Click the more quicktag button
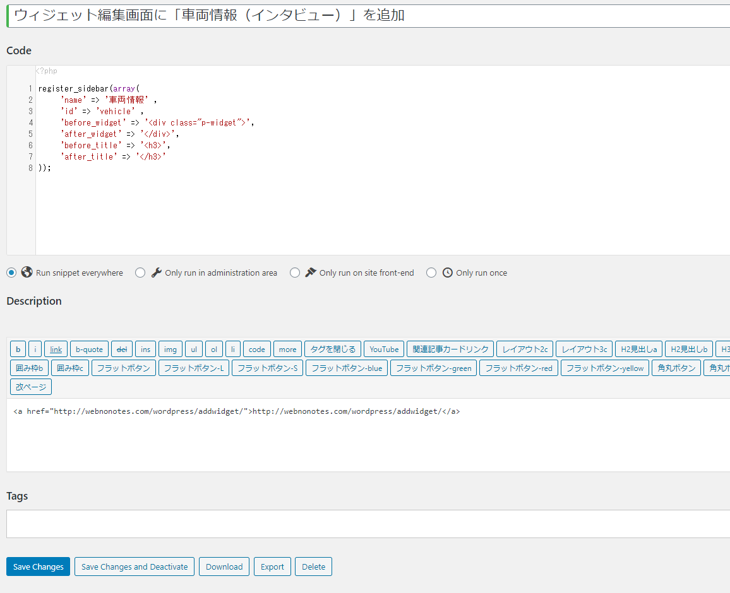 tap(288, 349)
